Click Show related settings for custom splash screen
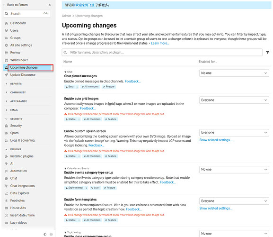This screenshot has width=273, height=237. point(216,140)
